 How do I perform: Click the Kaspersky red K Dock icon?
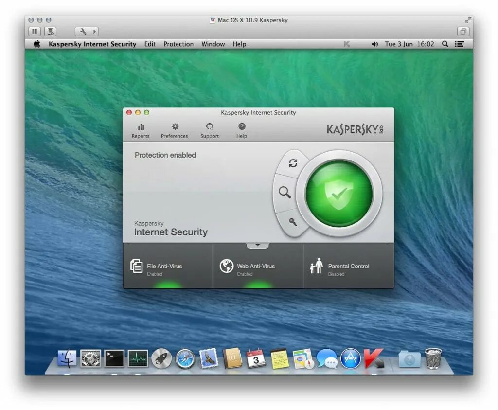coord(374,358)
